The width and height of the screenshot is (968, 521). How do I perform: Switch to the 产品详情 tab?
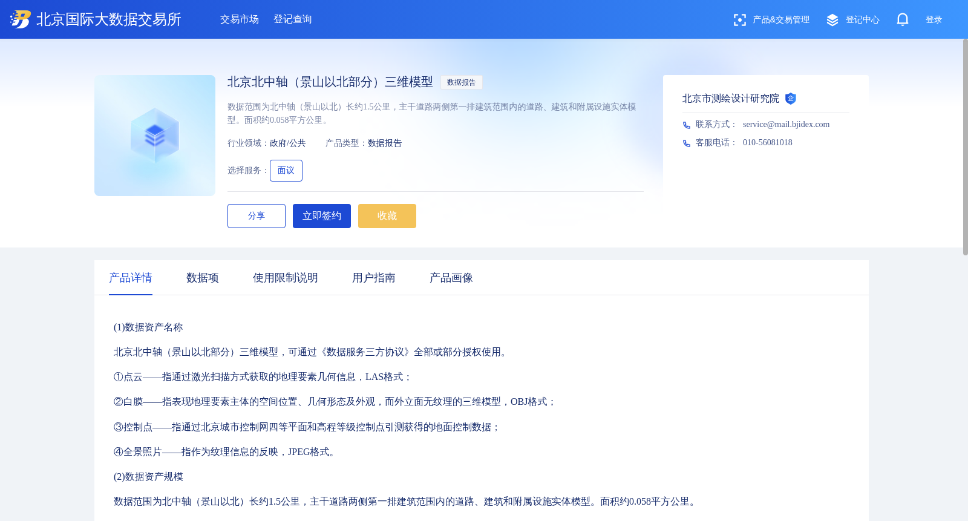coord(131,278)
